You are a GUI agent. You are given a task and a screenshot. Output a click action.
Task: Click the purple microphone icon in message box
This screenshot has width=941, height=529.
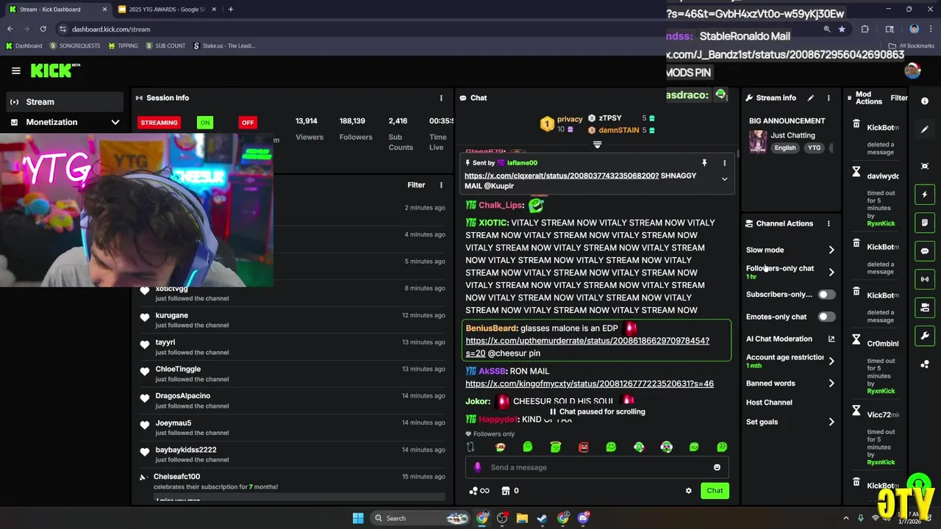(478, 467)
